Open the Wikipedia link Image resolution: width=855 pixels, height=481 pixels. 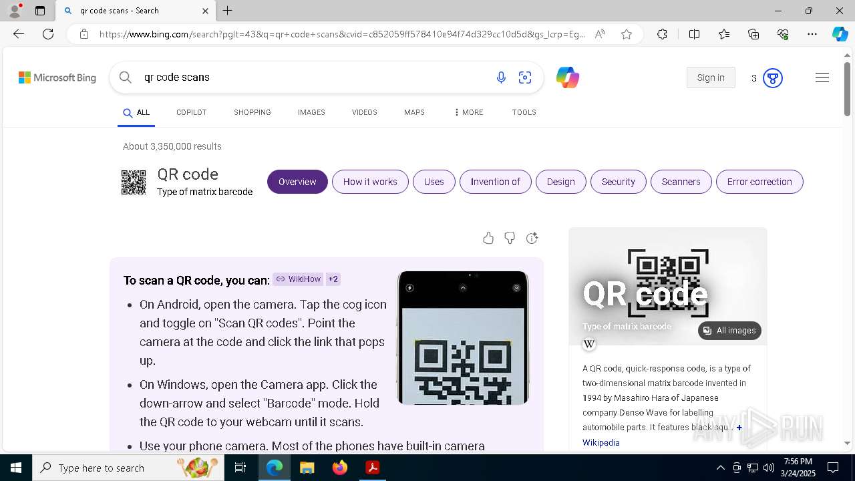pos(601,443)
